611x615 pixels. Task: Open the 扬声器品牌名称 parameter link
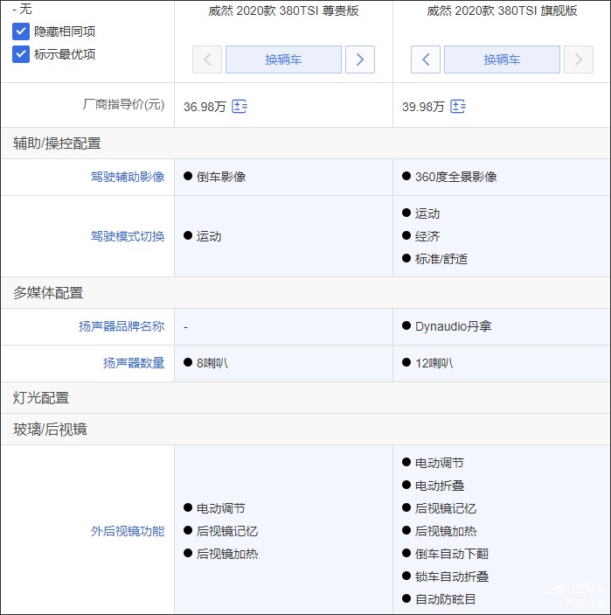click(122, 326)
